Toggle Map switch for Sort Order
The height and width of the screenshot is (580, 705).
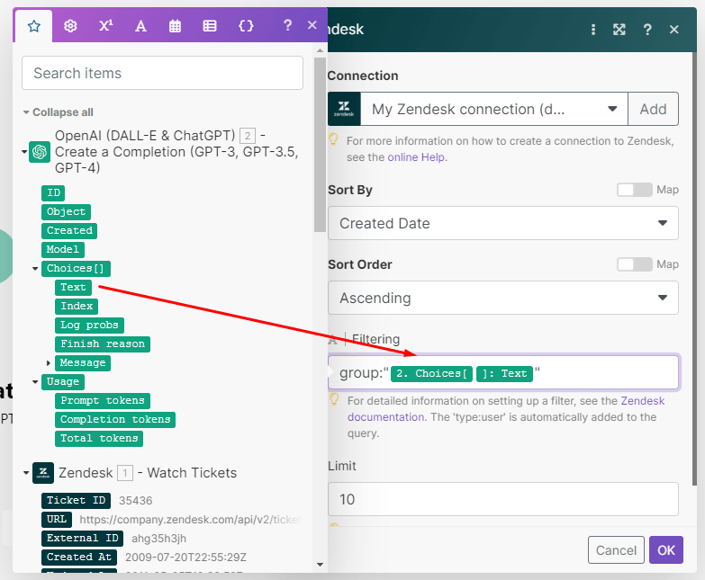634,264
